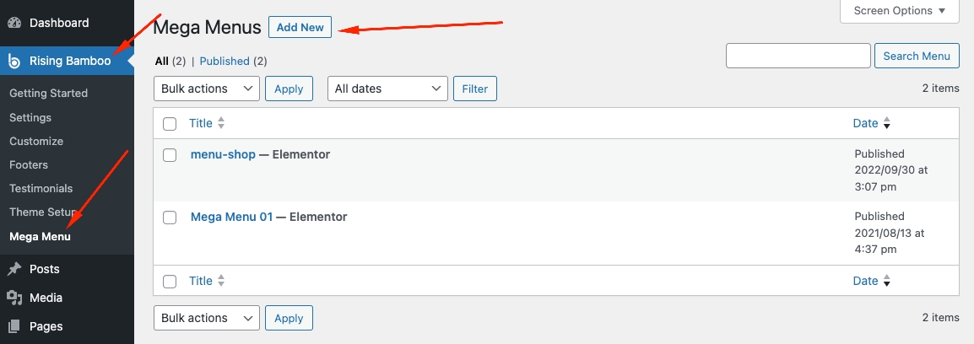
Task: Click the search menus input field
Action: 798,56
